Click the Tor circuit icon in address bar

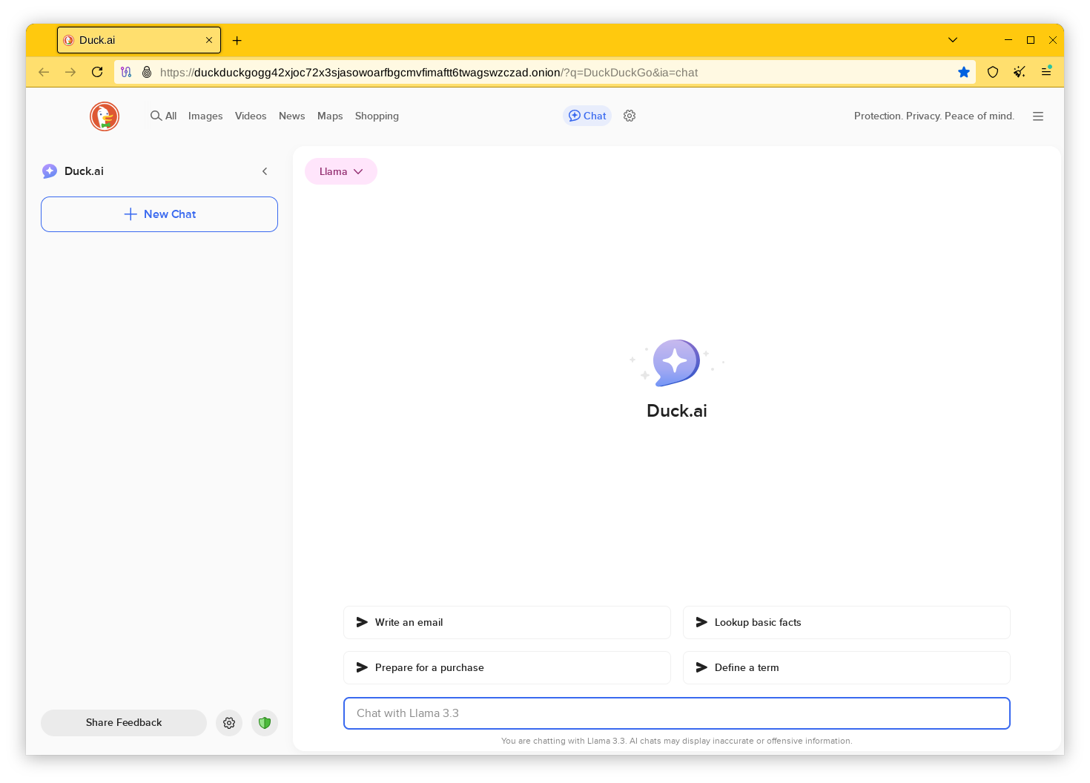pos(126,72)
